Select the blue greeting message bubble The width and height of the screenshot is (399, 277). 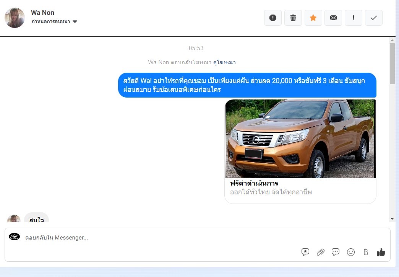click(x=247, y=85)
